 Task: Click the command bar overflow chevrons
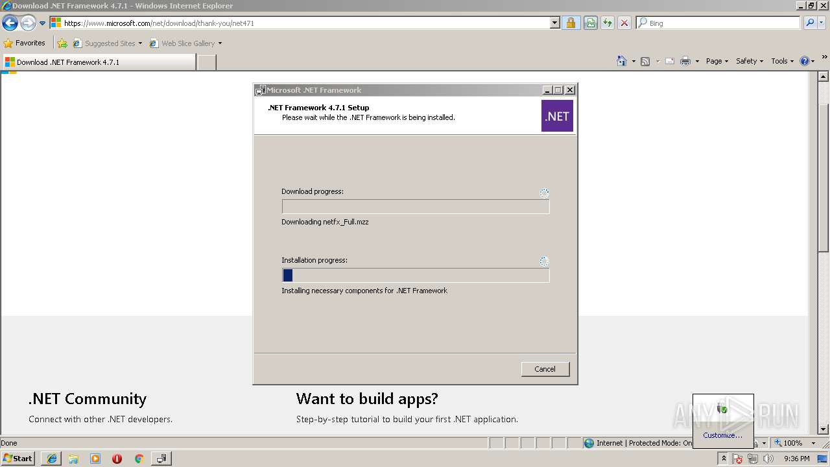pyautogui.click(x=825, y=57)
